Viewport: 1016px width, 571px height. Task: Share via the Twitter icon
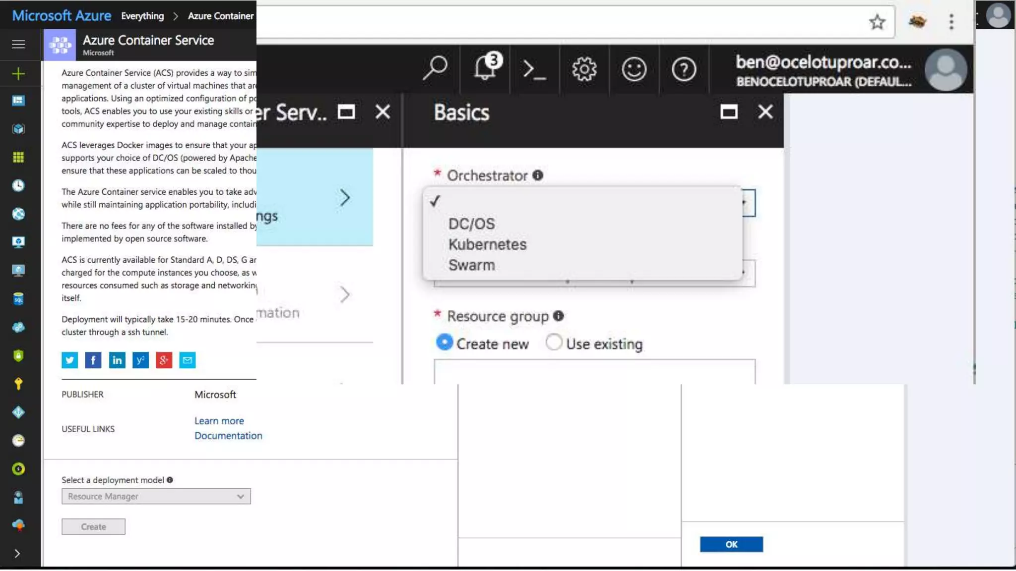pyautogui.click(x=69, y=360)
